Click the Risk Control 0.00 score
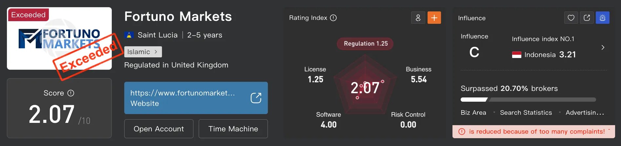Screen dimensions: 621x146 tap(408, 120)
